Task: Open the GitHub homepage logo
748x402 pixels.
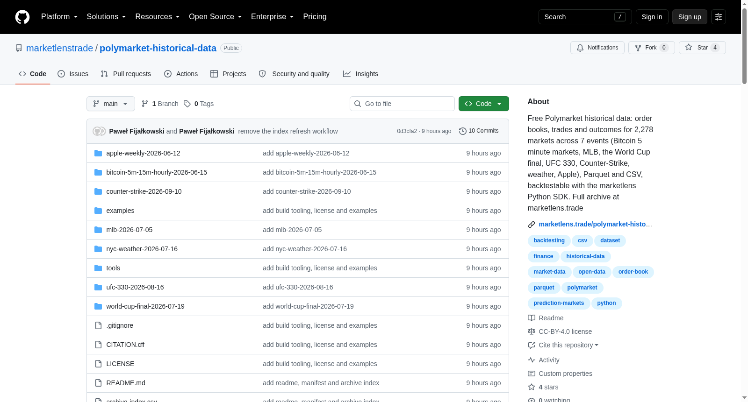Action: pyautogui.click(x=22, y=17)
